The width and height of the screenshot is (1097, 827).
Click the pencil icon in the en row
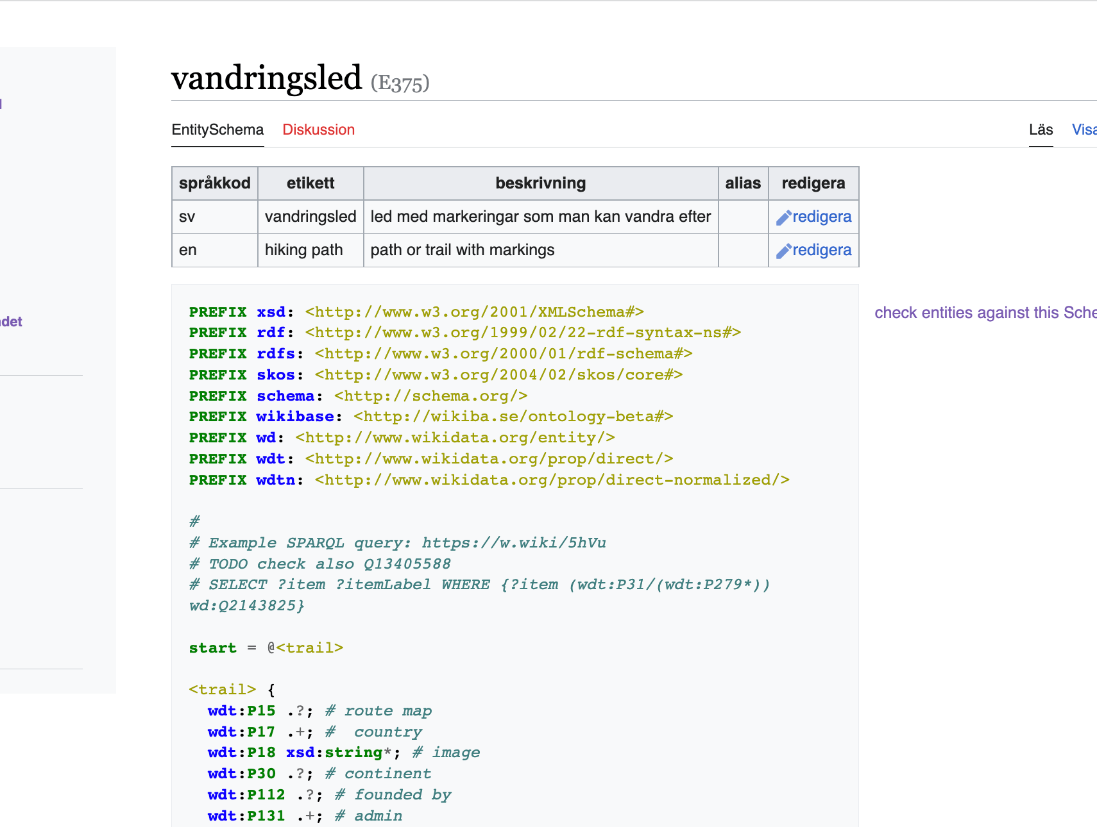pyautogui.click(x=783, y=251)
